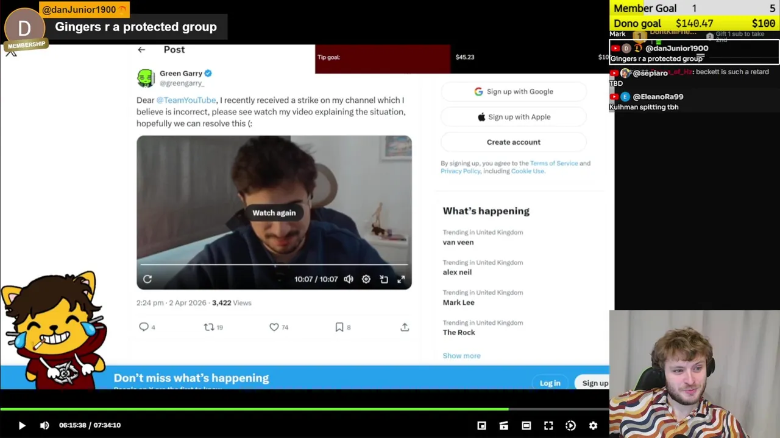Click the Log in button
This screenshot has width=780, height=438.
[x=550, y=383]
